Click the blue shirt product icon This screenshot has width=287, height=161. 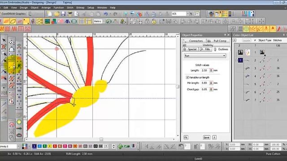click(x=67, y=21)
